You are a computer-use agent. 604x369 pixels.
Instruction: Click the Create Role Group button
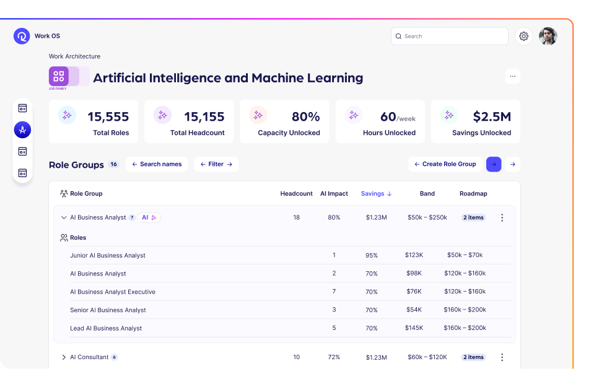click(445, 164)
